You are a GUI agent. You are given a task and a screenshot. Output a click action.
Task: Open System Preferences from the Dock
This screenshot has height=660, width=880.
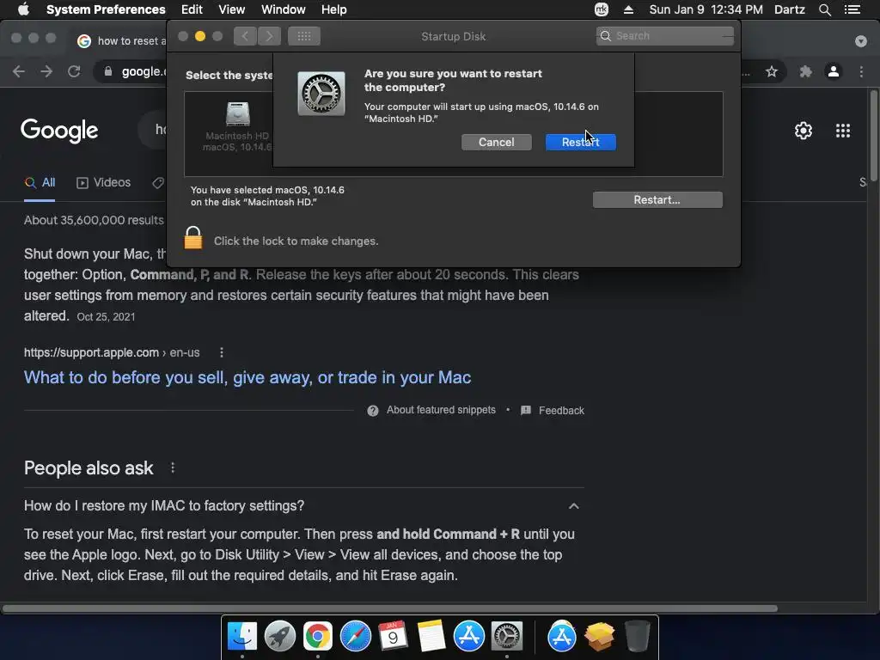(507, 637)
